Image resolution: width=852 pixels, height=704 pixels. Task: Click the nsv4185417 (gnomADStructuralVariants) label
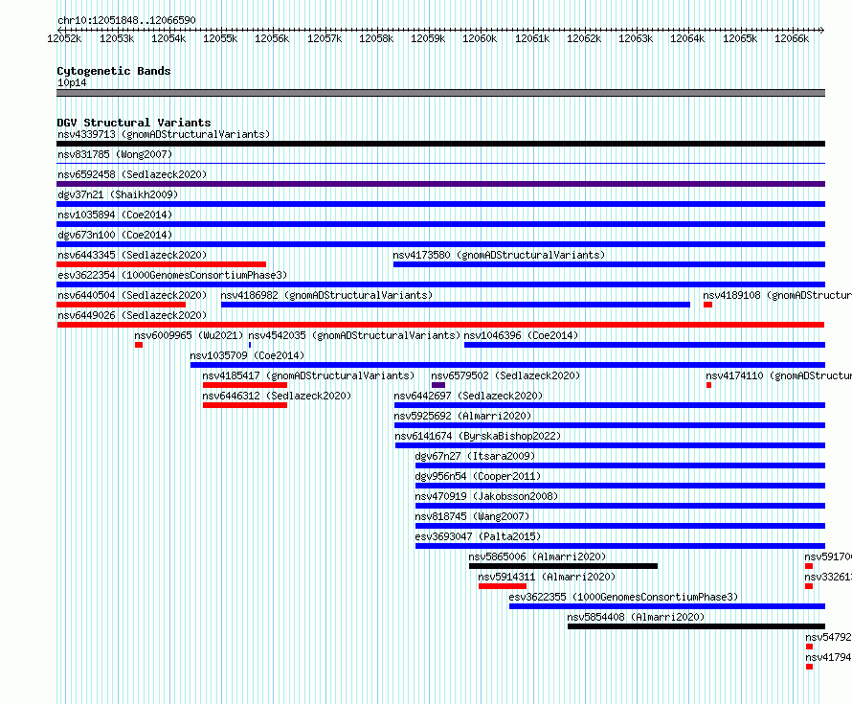click(308, 375)
